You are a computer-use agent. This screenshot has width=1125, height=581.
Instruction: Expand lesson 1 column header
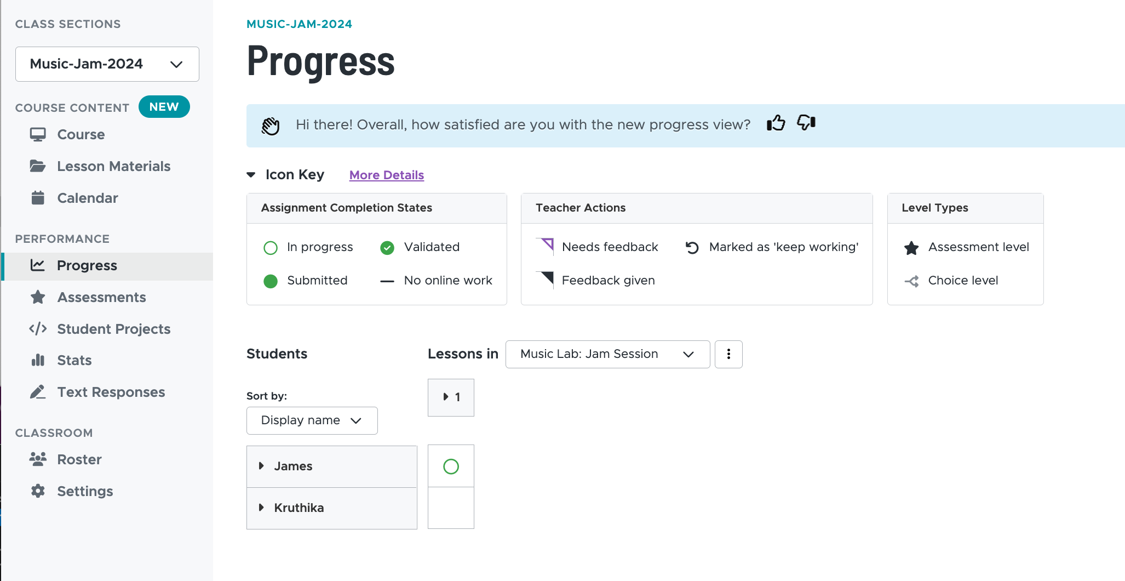(x=451, y=397)
